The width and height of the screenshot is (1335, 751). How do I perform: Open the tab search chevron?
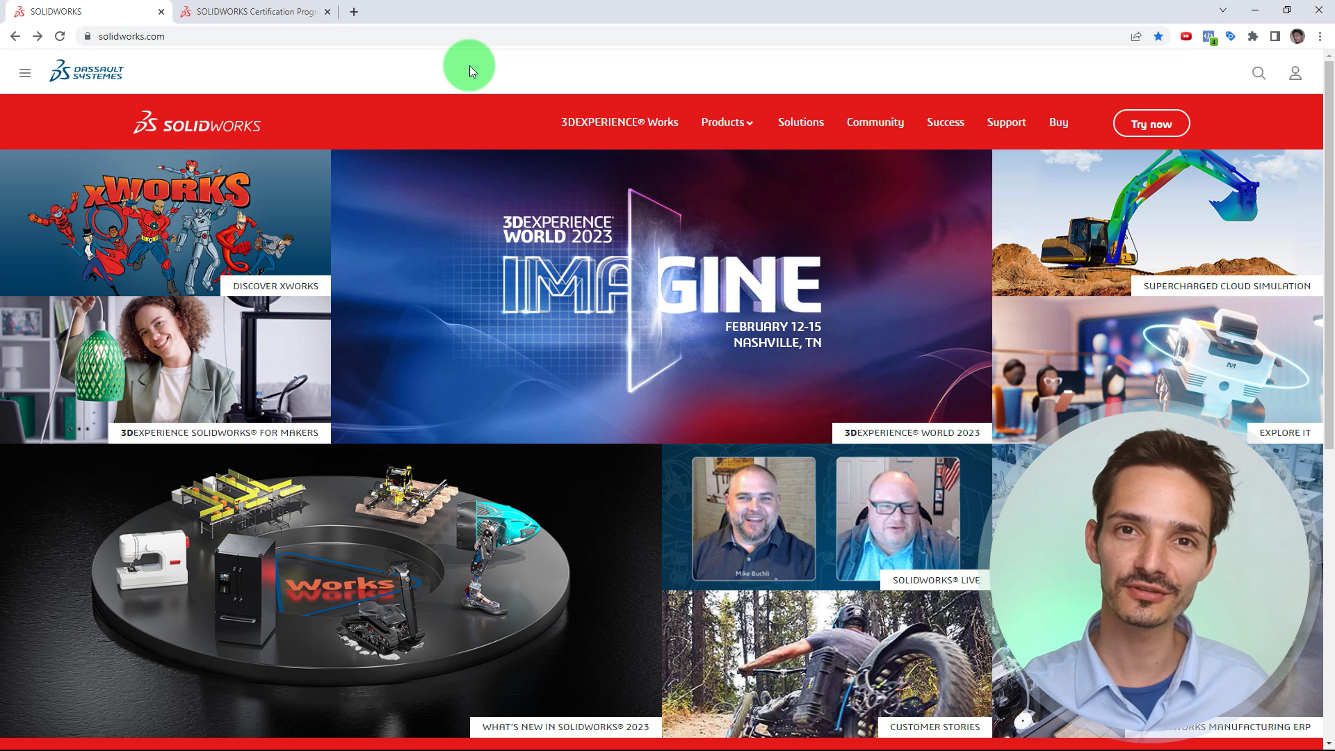(1223, 10)
